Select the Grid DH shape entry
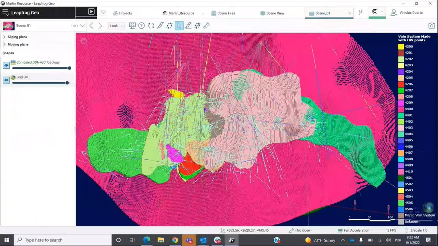This screenshot has width=438, height=246. click(22, 77)
